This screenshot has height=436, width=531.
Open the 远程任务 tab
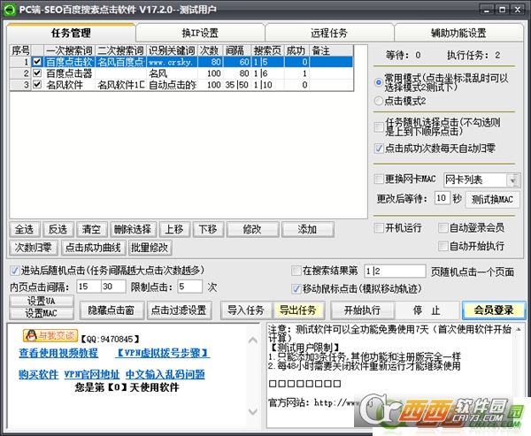(x=329, y=33)
